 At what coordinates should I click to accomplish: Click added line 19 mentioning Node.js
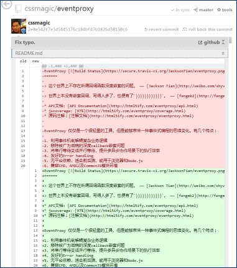pyautogui.click(x=133, y=261)
